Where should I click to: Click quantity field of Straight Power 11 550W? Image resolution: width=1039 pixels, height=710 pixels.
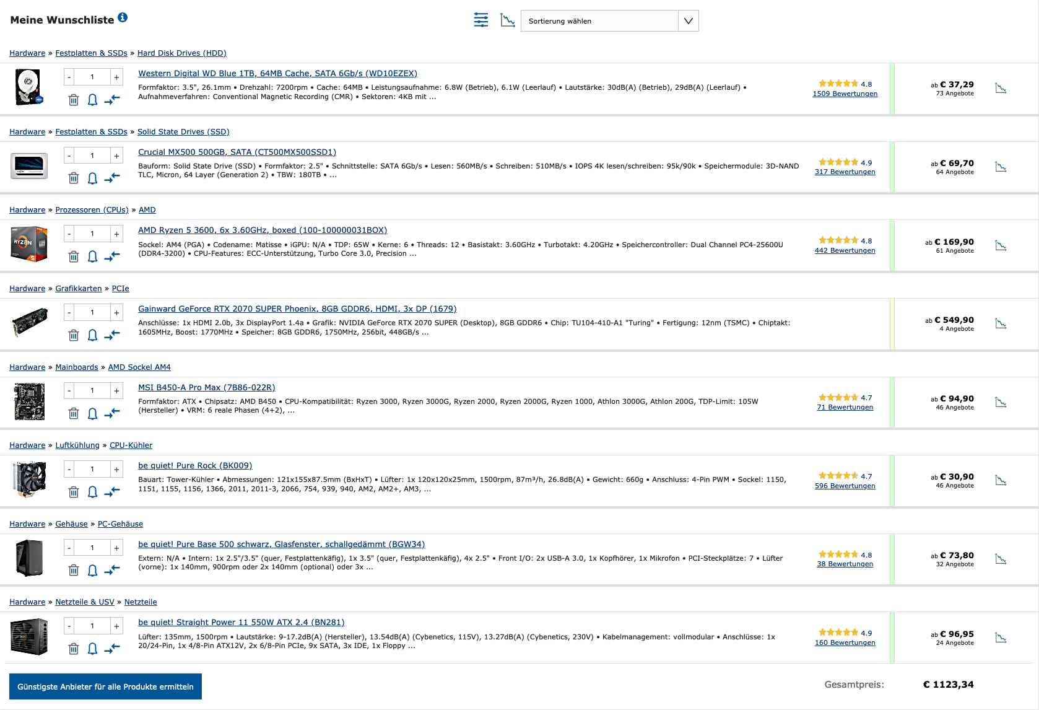click(93, 626)
